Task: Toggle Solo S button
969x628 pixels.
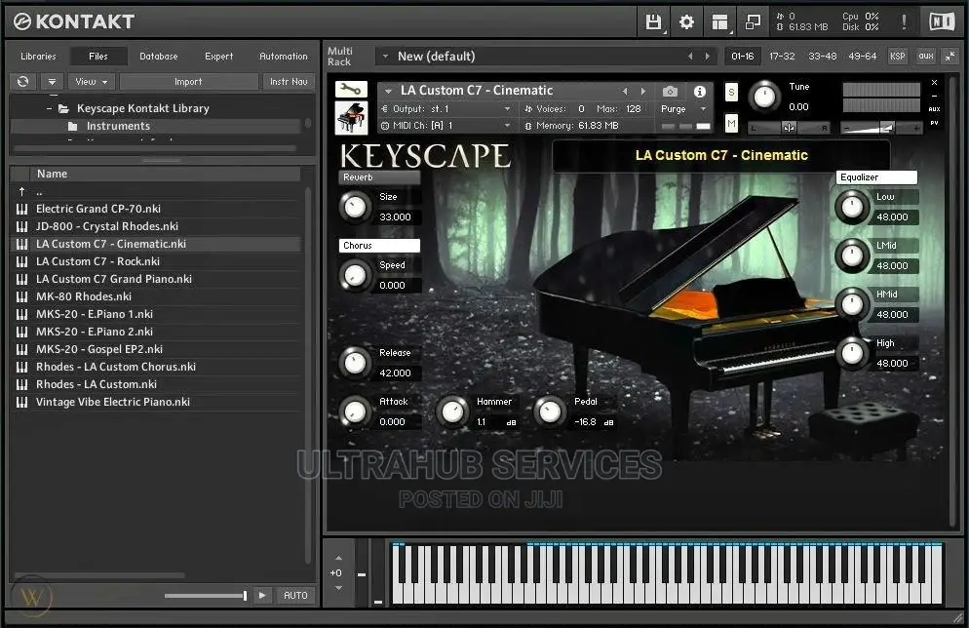Action: click(x=732, y=93)
